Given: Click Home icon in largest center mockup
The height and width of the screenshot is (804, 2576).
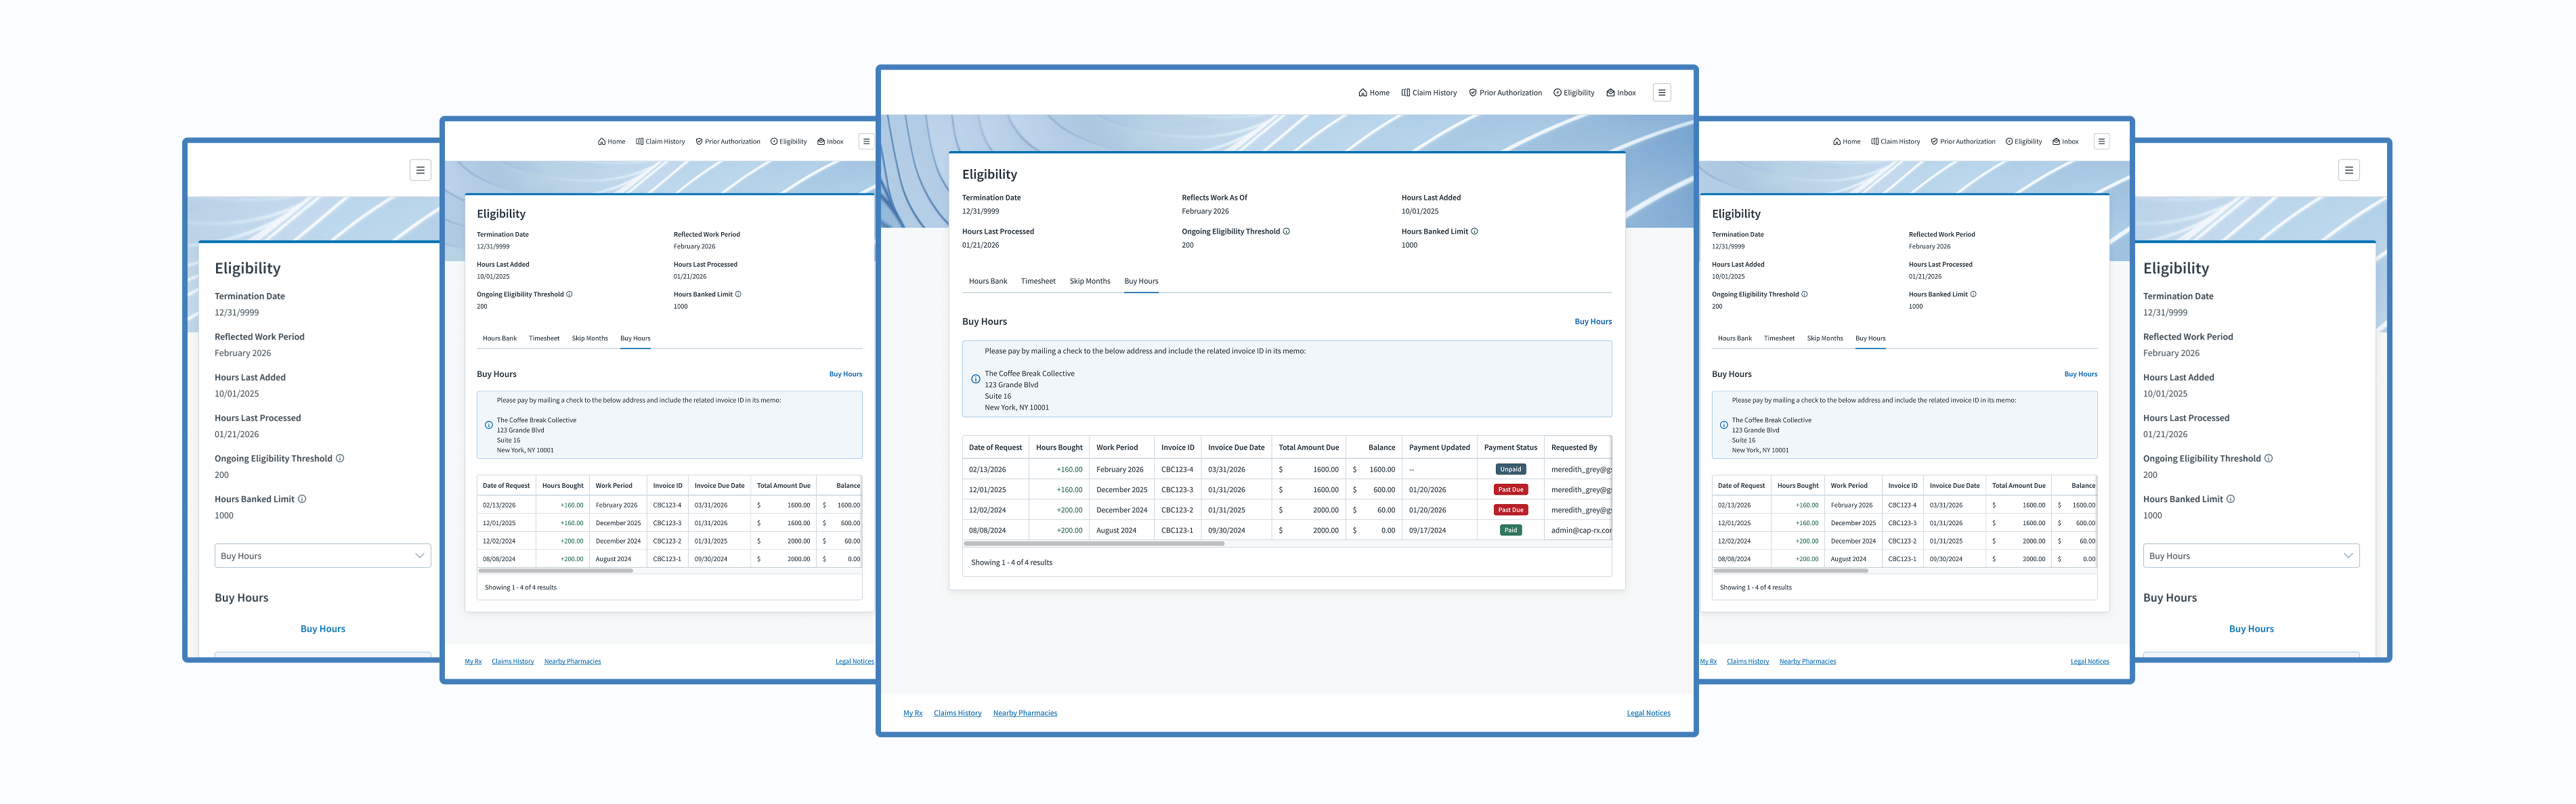Looking at the screenshot, I should [x=1362, y=93].
